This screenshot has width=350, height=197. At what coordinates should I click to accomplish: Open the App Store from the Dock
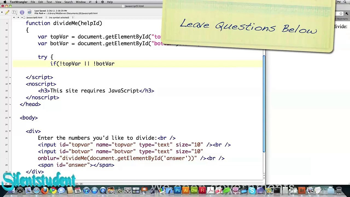pos(95,190)
